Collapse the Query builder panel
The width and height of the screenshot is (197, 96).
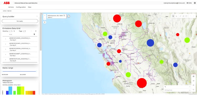coord(37,16)
